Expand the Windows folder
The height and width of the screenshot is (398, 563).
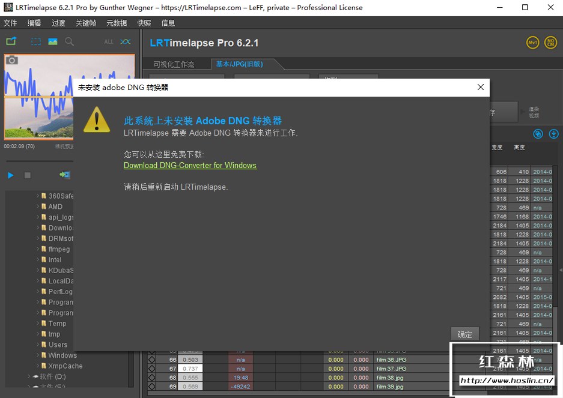pyautogui.click(x=38, y=355)
